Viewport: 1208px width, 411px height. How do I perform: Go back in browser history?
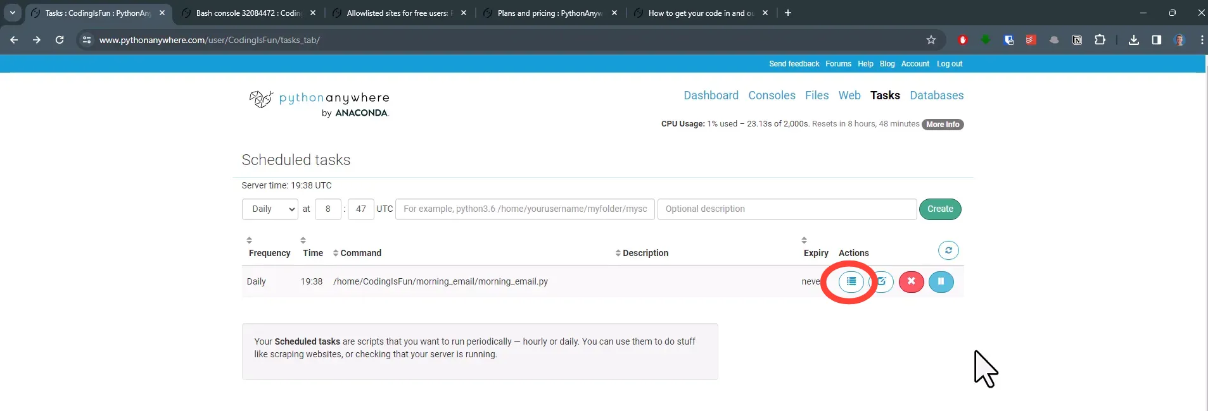point(14,40)
